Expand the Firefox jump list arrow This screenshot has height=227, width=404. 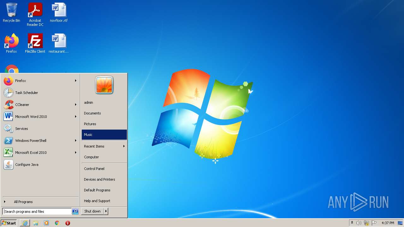[x=76, y=81]
